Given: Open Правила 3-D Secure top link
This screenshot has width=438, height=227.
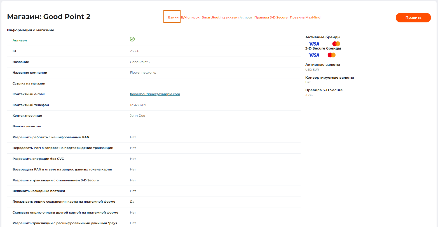Looking at the screenshot, I should click(x=271, y=17).
